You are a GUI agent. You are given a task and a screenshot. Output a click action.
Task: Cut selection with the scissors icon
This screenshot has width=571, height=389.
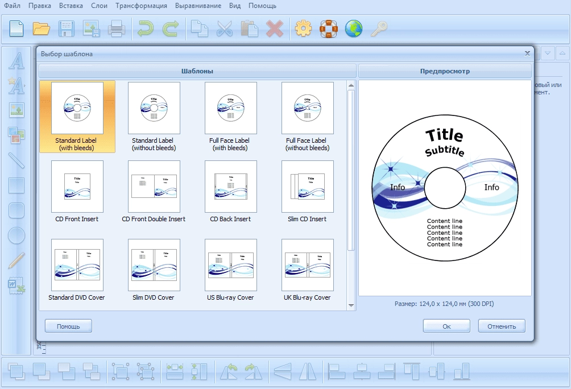(x=224, y=28)
